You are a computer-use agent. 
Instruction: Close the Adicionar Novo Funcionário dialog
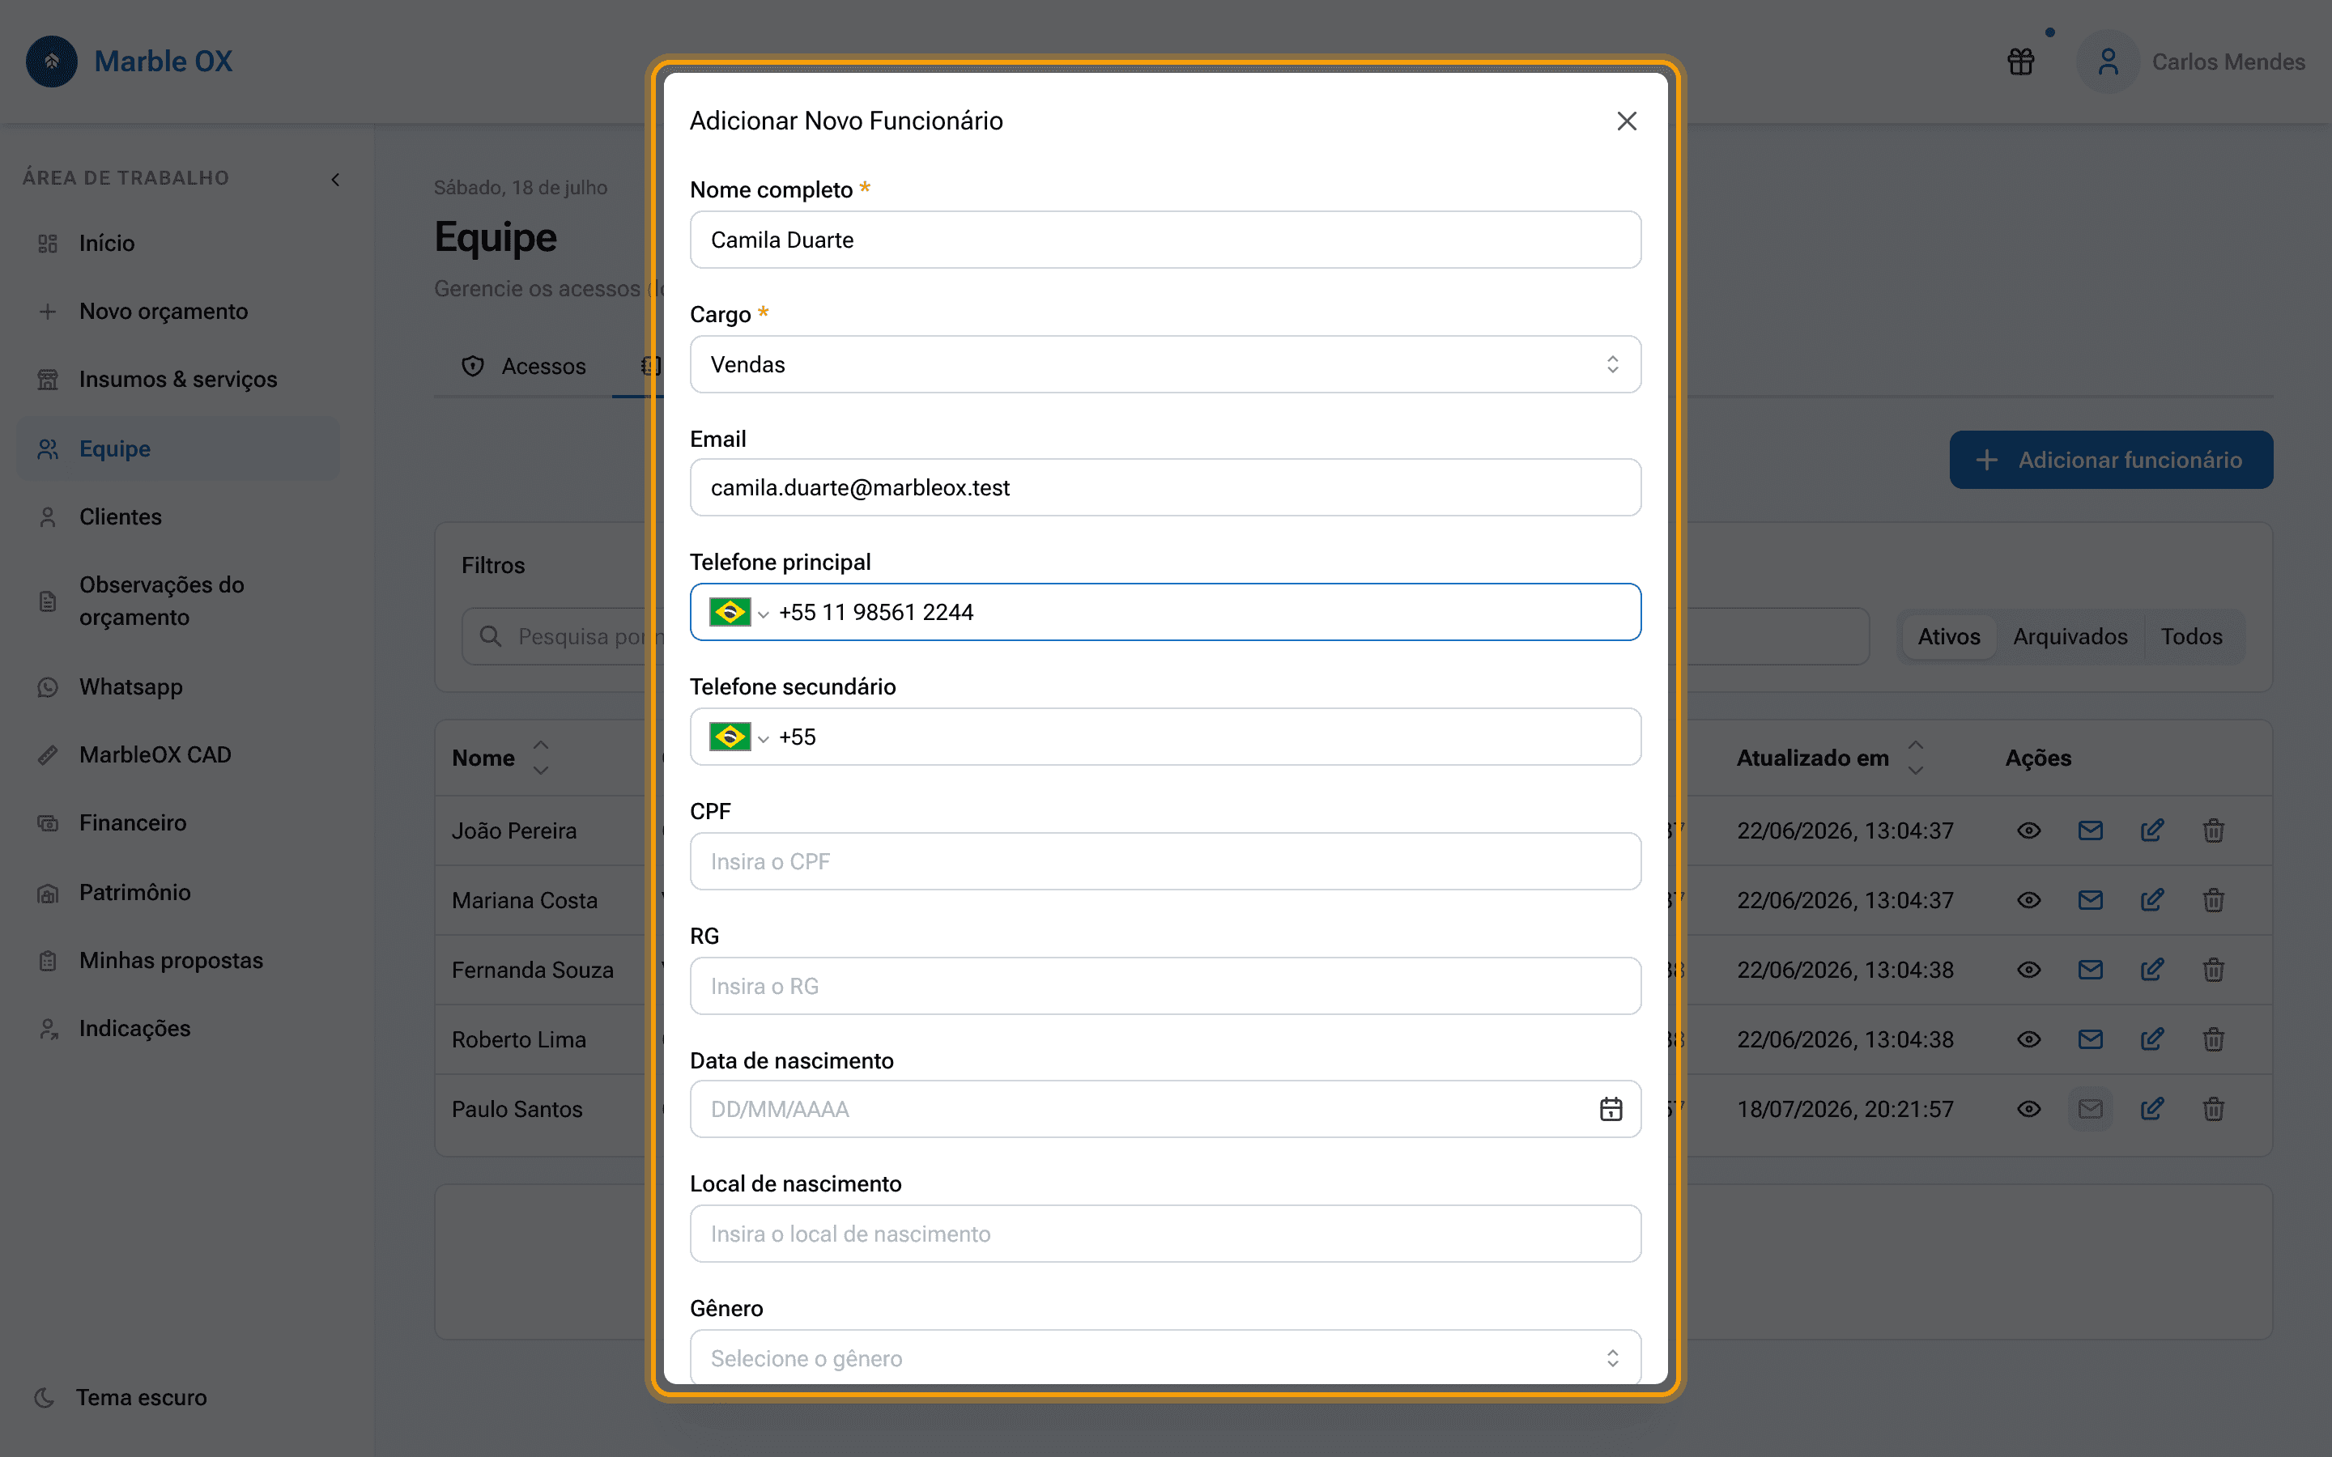(x=1627, y=121)
